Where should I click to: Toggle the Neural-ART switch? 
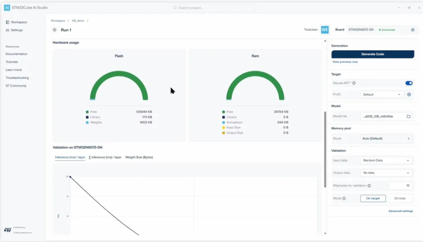[409, 83]
